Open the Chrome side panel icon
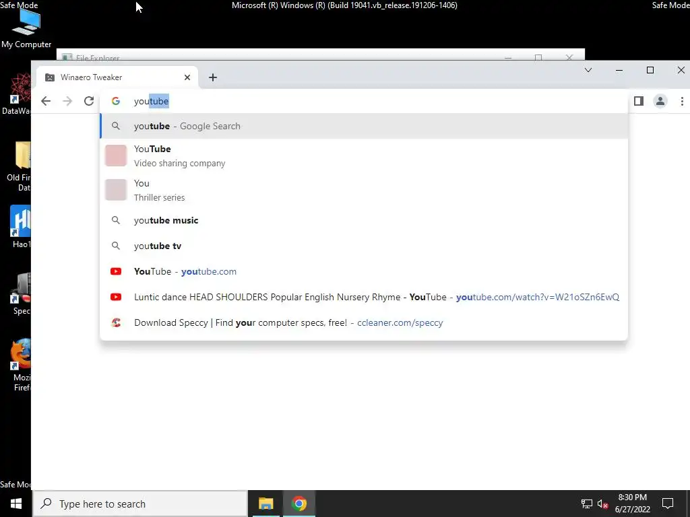The image size is (690, 517). click(639, 101)
